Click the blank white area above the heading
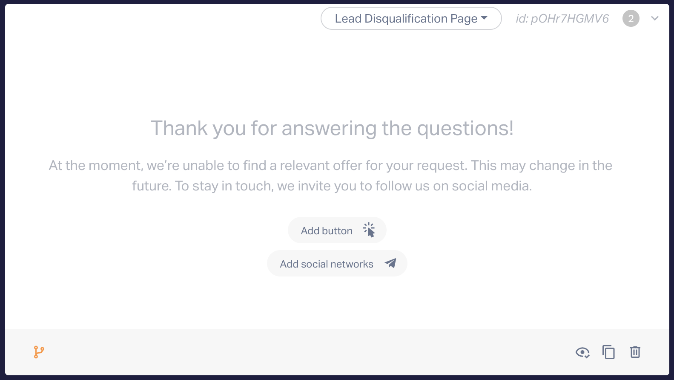The image size is (674, 380). (332, 72)
